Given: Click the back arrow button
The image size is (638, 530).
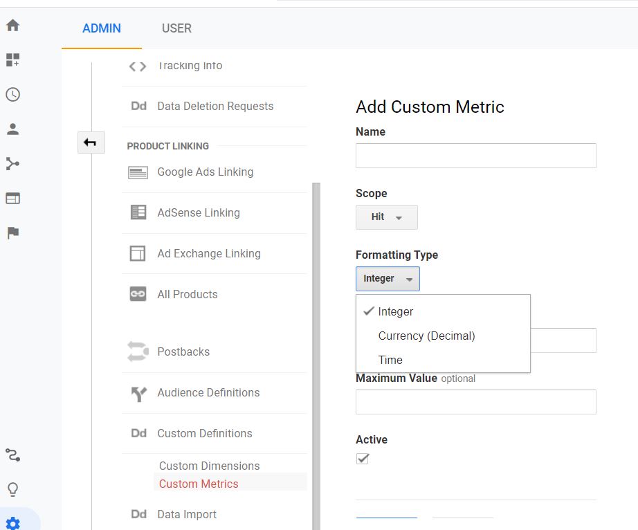Looking at the screenshot, I should click(91, 143).
